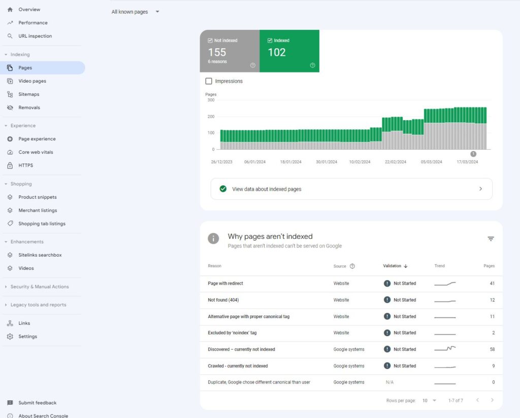Click help icon on Indexed card

tap(312, 65)
